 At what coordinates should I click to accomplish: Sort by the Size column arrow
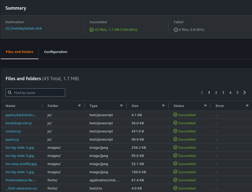click(x=163, y=106)
